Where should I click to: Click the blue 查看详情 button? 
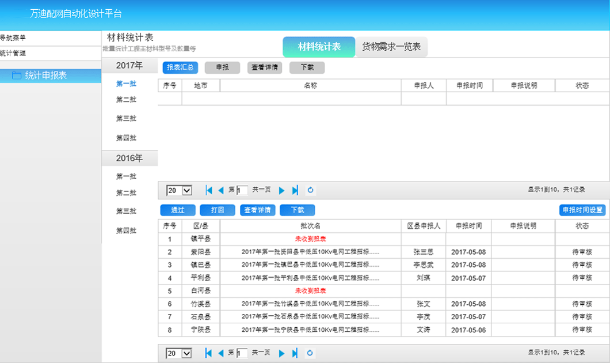point(258,210)
